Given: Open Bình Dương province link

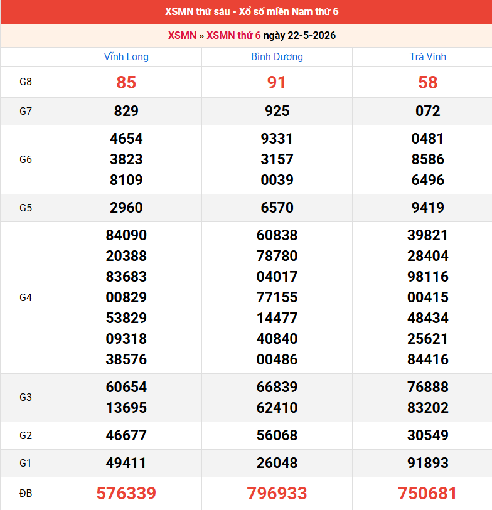Looking at the screenshot, I should point(277,56).
